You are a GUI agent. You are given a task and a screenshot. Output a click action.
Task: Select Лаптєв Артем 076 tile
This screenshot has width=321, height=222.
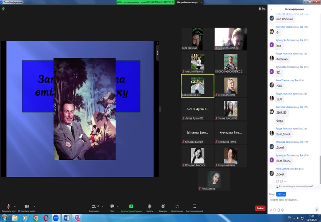[197, 109]
